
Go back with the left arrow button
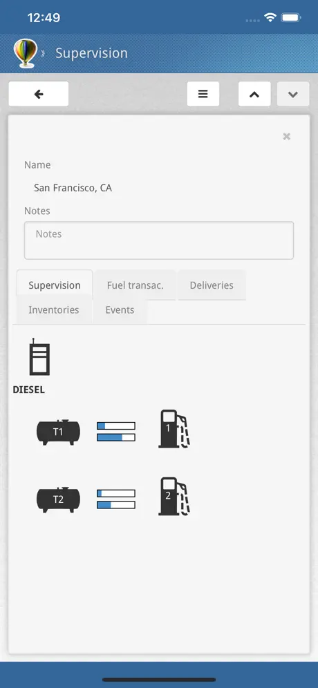coord(39,94)
